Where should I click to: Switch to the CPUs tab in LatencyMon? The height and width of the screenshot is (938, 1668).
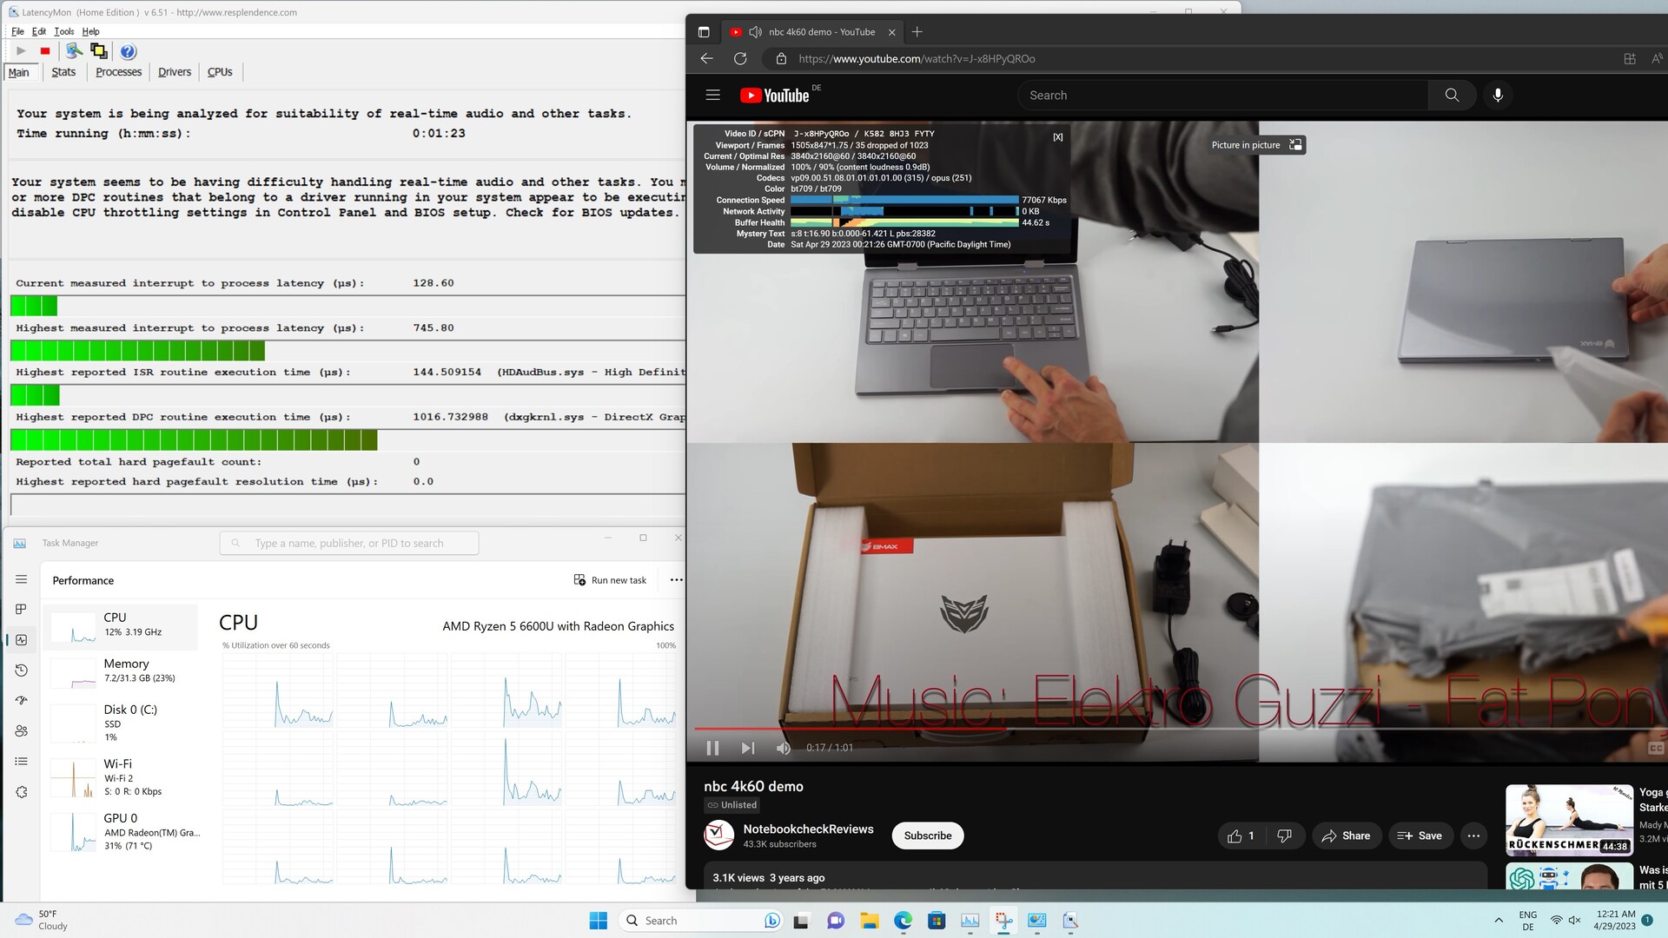tap(220, 72)
